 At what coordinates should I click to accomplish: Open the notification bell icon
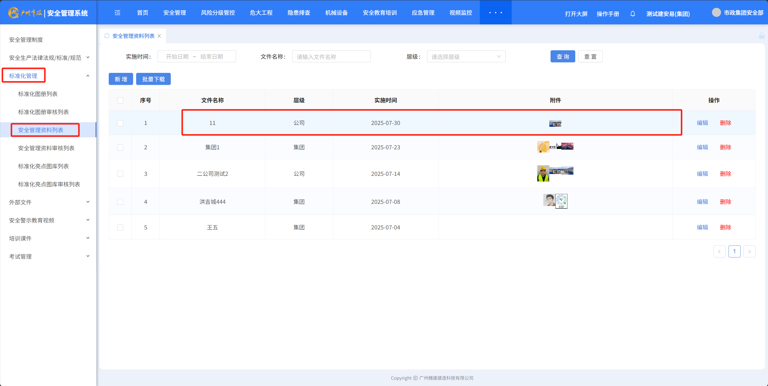click(632, 14)
